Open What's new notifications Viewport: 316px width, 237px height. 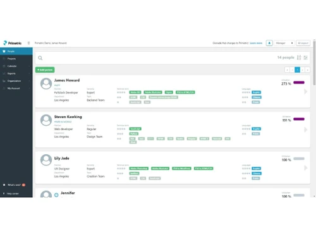point(14,185)
